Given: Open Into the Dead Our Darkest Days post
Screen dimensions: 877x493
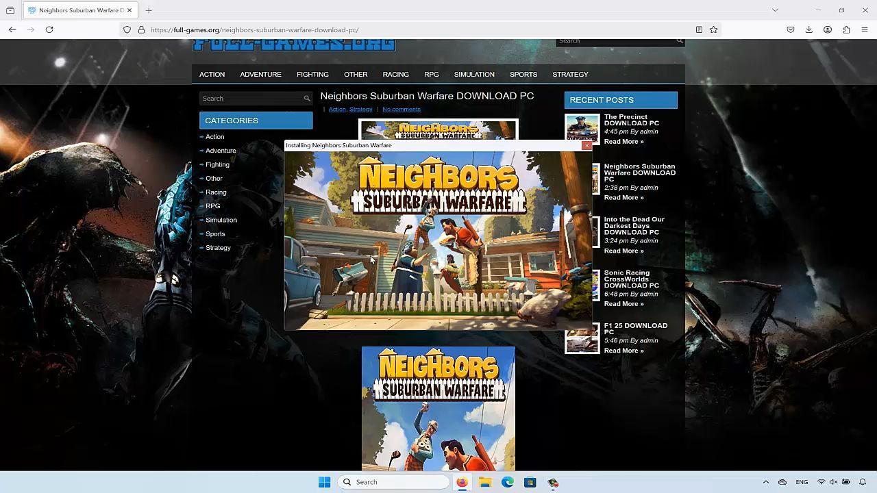Looking at the screenshot, I should click(634, 226).
